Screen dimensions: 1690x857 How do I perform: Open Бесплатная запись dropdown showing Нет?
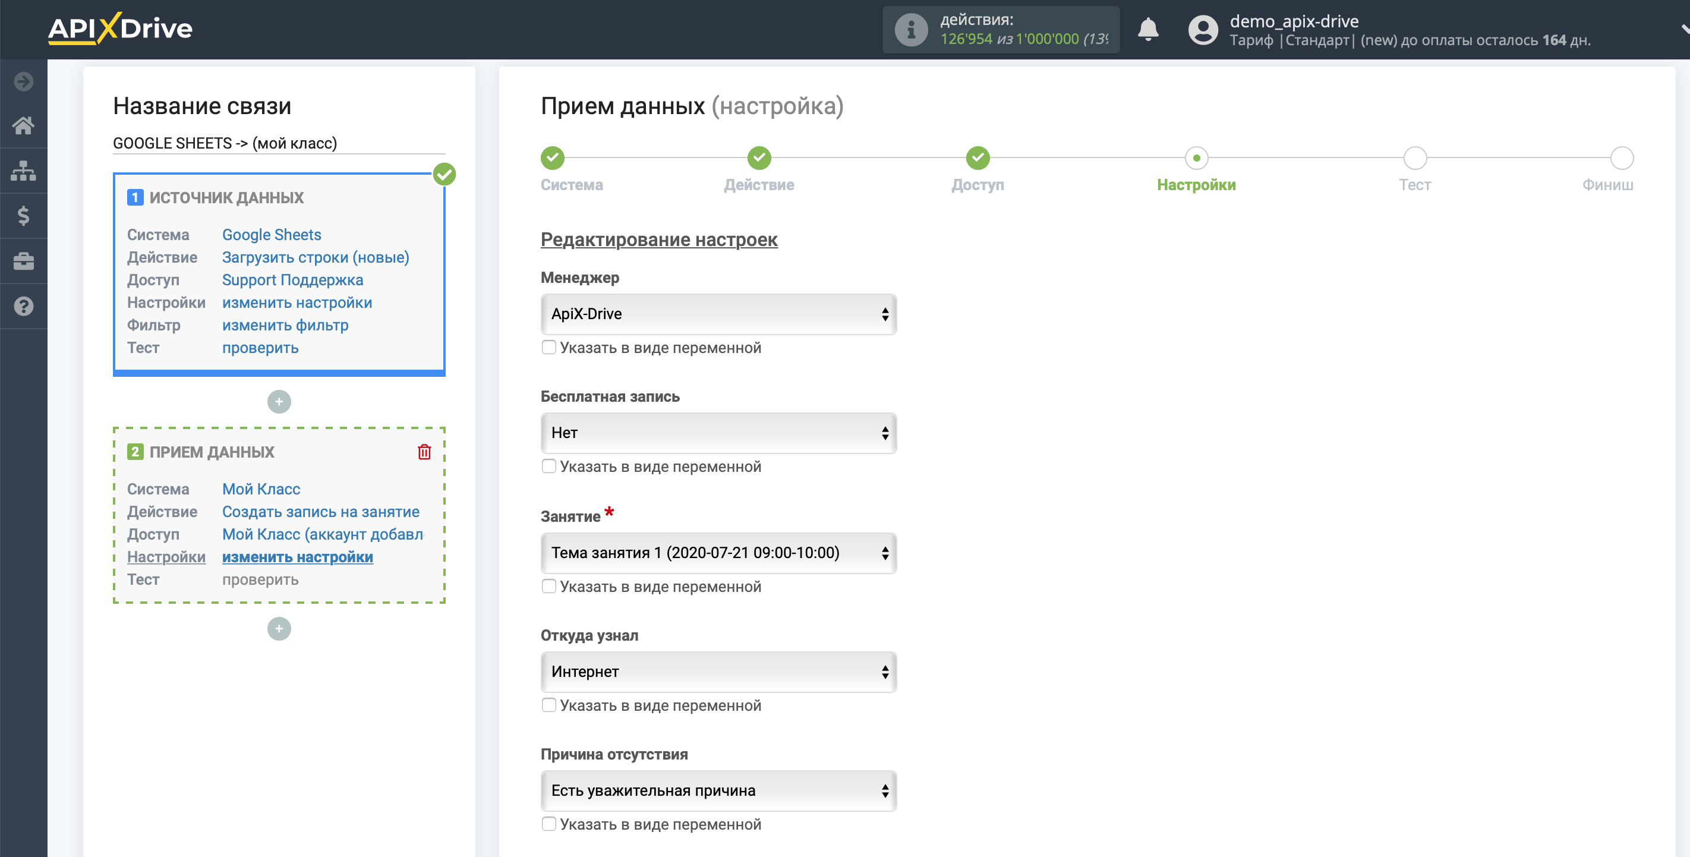click(718, 433)
